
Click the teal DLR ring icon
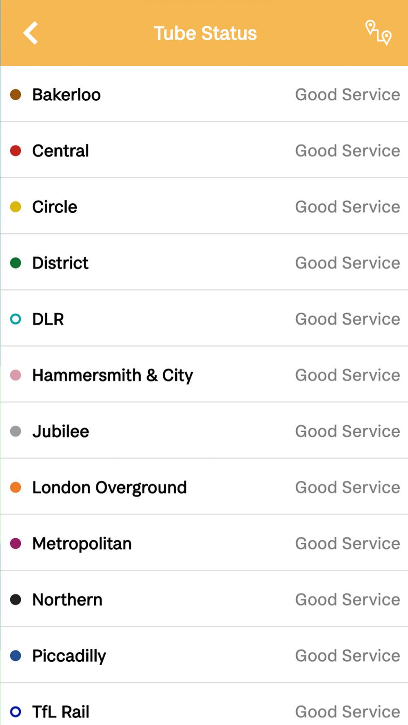pos(16,319)
